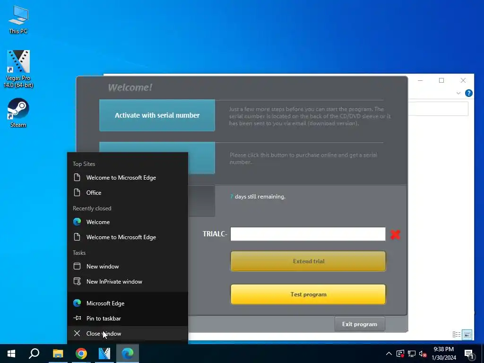Click search box in Explorer window
Screen dimensions: 484x363
pos(438,109)
